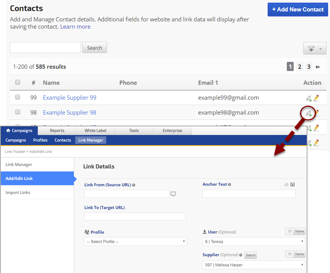The width and height of the screenshot is (330, 273).
Task: Click edit pencil icon for Example Supplier 99
Action: click(x=316, y=98)
